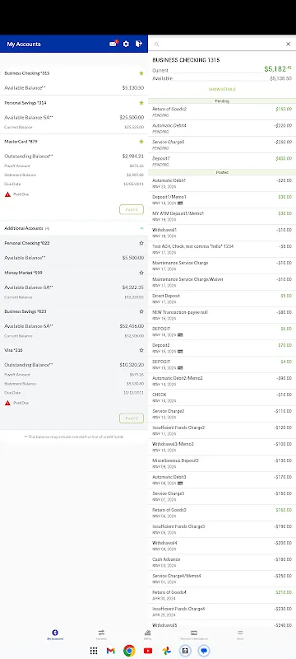Tap PayCC button under Visa *316
Screen dimensions: 296x659
(x=132, y=418)
